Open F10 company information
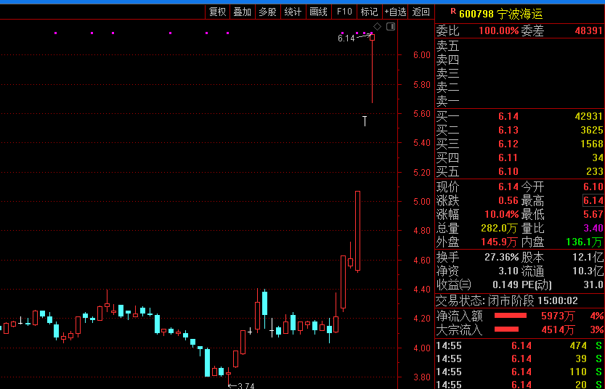Viewport: 605px width, 389px height. (344, 12)
